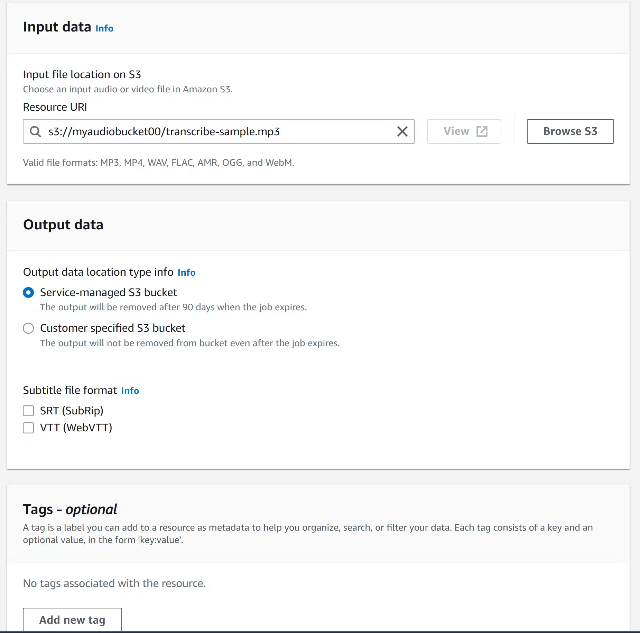The width and height of the screenshot is (640, 633).
Task: Click the Output data section heading
Action: tap(63, 225)
